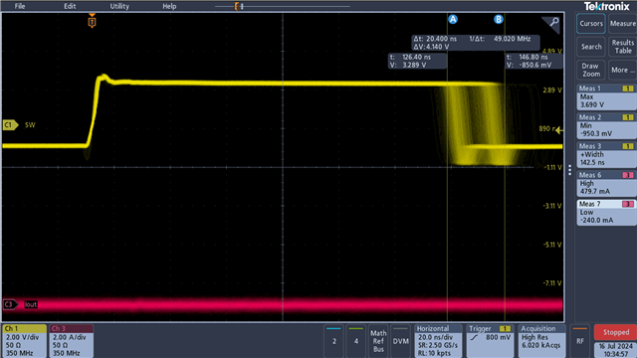Click the magnifier zoom icon on the graticule
Viewport: 637px width, 358px height.
pos(551,24)
